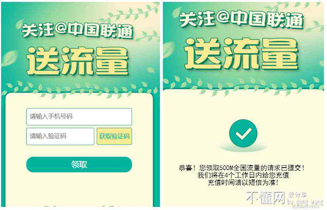Screen dimensions: 327x210
Task: Click the 充值时间请以短信为准 text line
Action: click(x=243, y=183)
